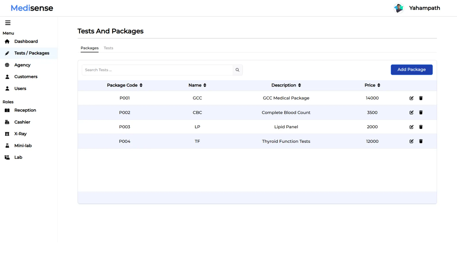Click the search magnifier icon

pyautogui.click(x=237, y=70)
